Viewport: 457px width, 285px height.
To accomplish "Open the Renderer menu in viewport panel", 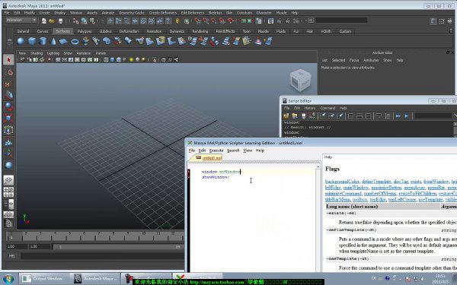I will pos(84,53).
